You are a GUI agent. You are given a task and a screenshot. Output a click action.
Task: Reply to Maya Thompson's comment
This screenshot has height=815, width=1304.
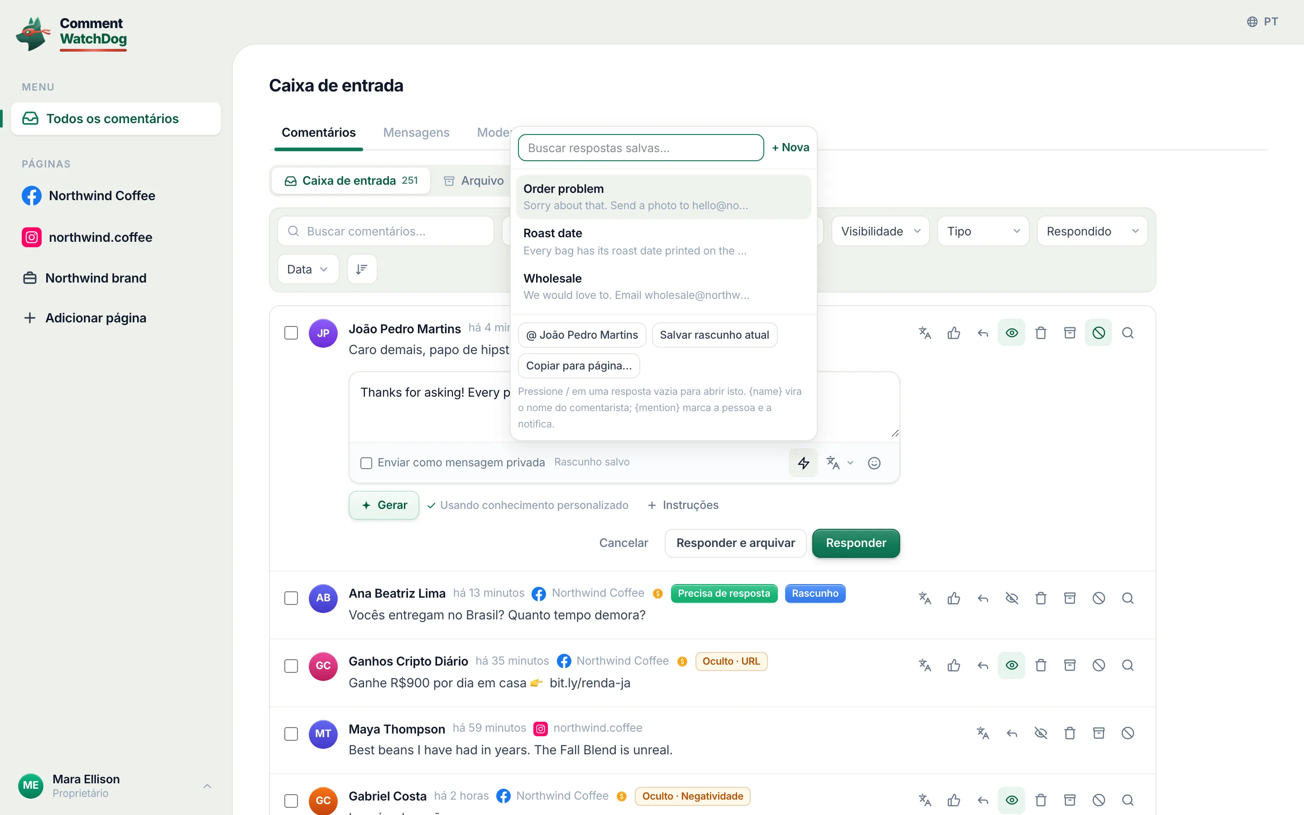1012,733
